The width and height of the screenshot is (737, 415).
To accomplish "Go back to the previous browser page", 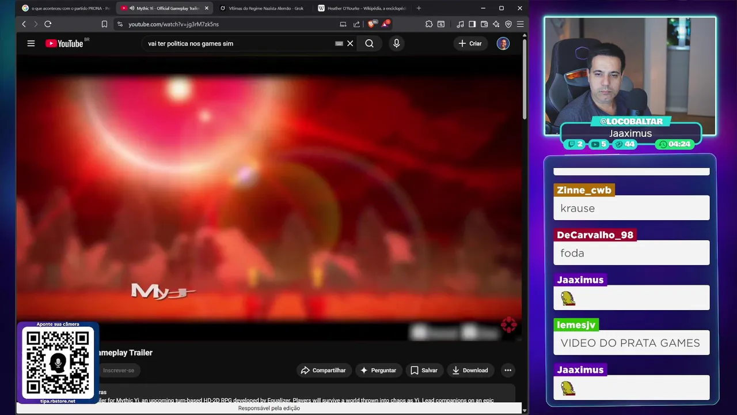I will [x=24, y=24].
